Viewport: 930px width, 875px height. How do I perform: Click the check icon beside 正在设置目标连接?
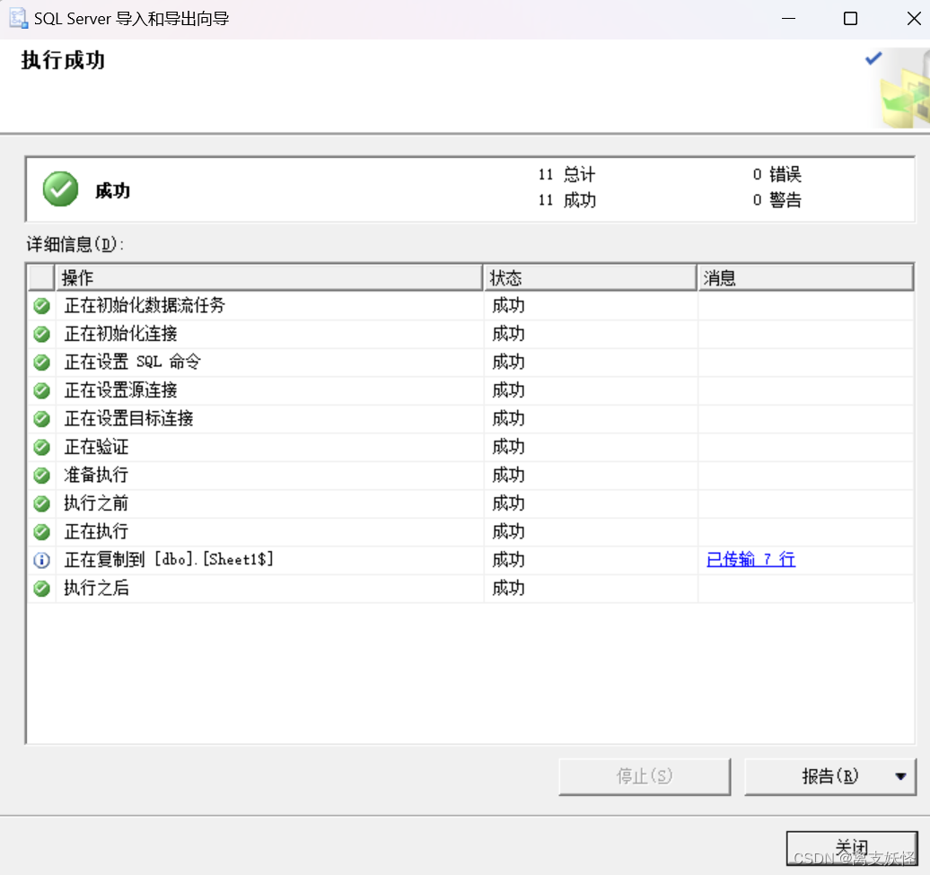(x=41, y=418)
